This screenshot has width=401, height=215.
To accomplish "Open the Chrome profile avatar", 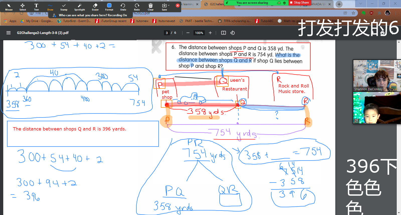I will (x=387, y=13).
